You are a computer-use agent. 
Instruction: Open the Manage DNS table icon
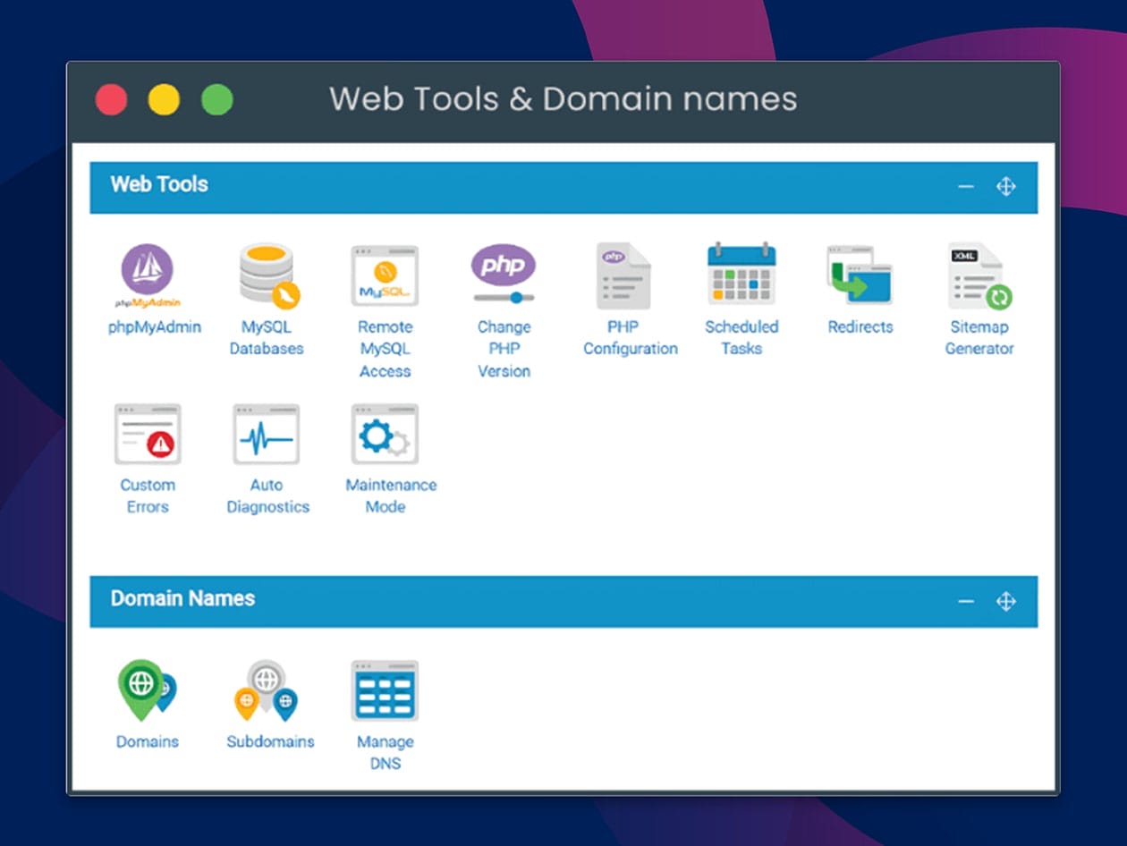[x=385, y=690]
